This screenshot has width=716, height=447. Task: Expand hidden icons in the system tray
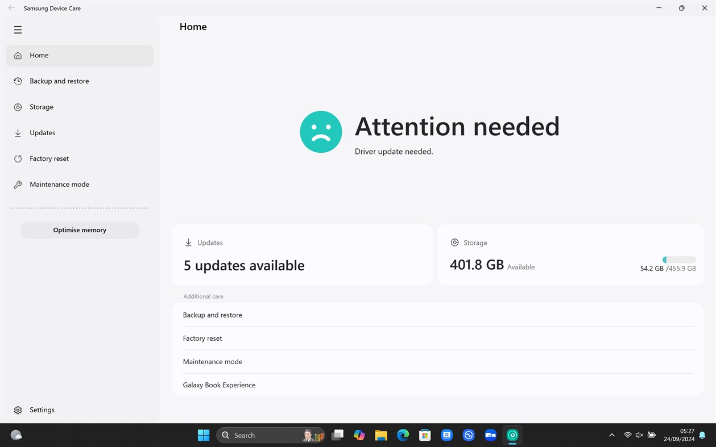pyautogui.click(x=611, y=435)
